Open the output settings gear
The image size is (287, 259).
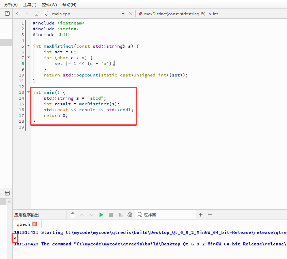point(130,215)
